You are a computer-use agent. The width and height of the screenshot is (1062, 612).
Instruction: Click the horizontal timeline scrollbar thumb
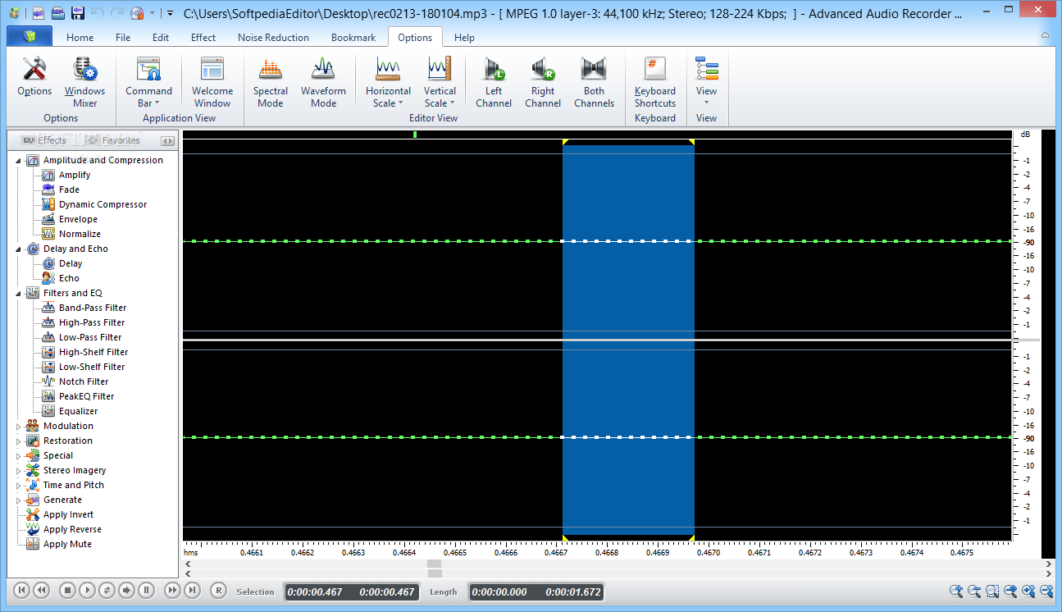[435, 564]
